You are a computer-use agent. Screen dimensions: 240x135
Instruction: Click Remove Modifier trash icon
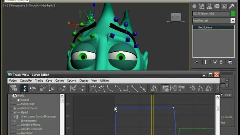pos(221,62)
